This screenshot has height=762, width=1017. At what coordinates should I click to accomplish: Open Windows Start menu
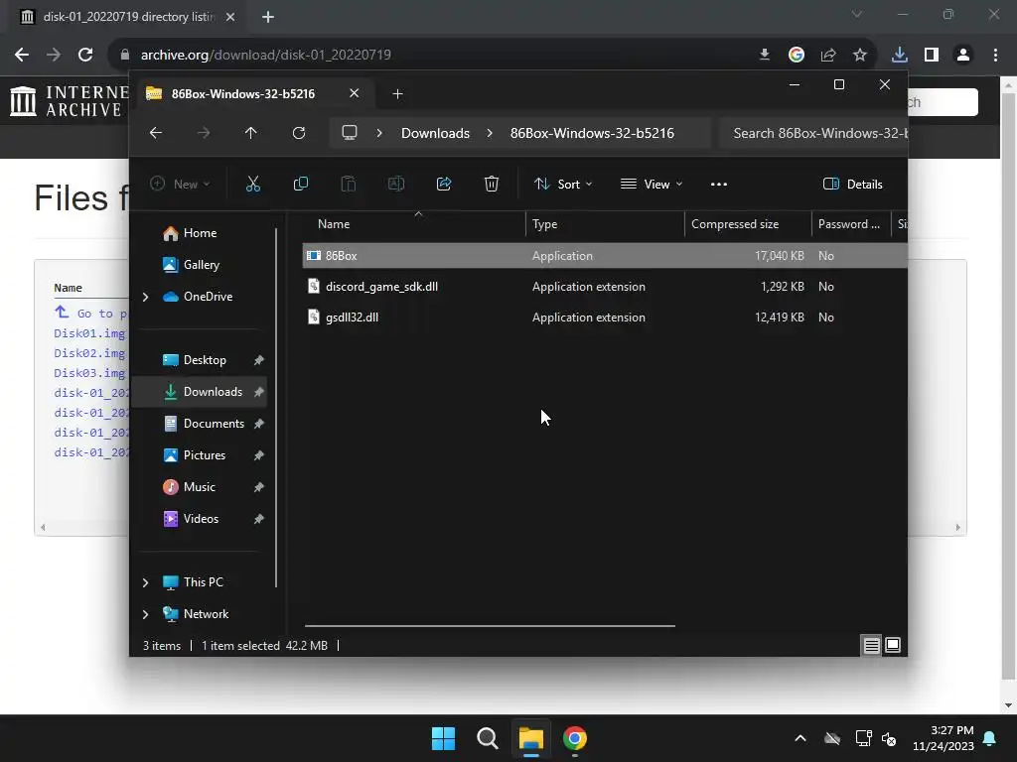[x=444, y=738]
